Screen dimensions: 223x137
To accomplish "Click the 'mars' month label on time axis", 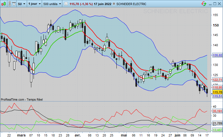I will click(x=21, y=135).
